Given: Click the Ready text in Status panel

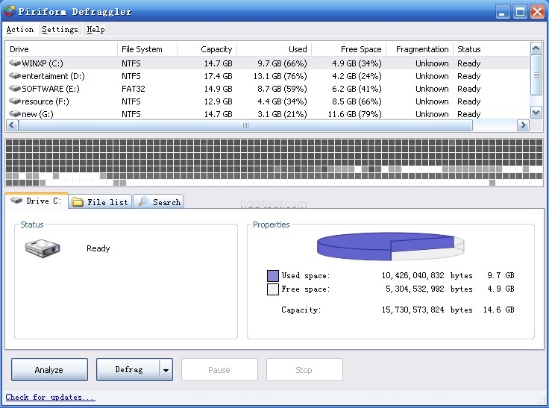Looking at the screenshot, I should click(x=98, y=248).
